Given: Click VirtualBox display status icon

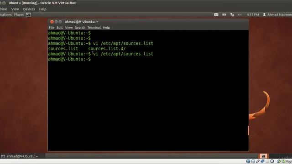Looking at the screenshot, I should tap(272, 161).
